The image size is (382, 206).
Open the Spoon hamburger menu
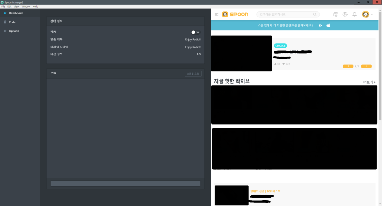click(x=216, y=14)
